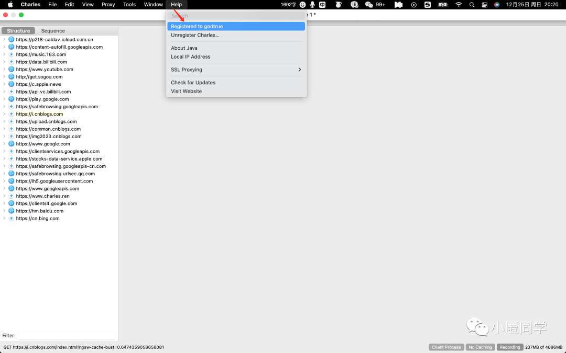Open the Proxy menu

[108, 5]
